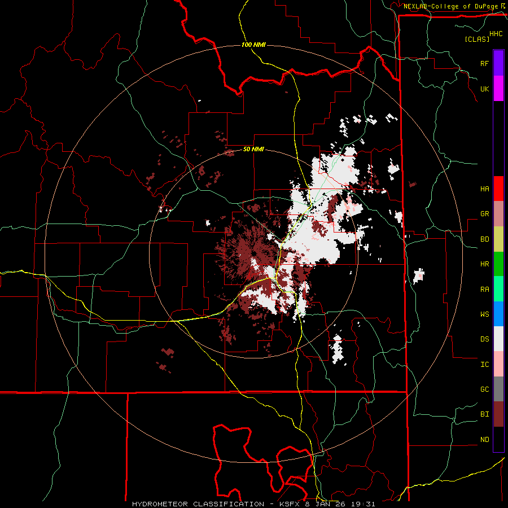
Task: Click the DS white legend swatch
Action: coord(498,339)
